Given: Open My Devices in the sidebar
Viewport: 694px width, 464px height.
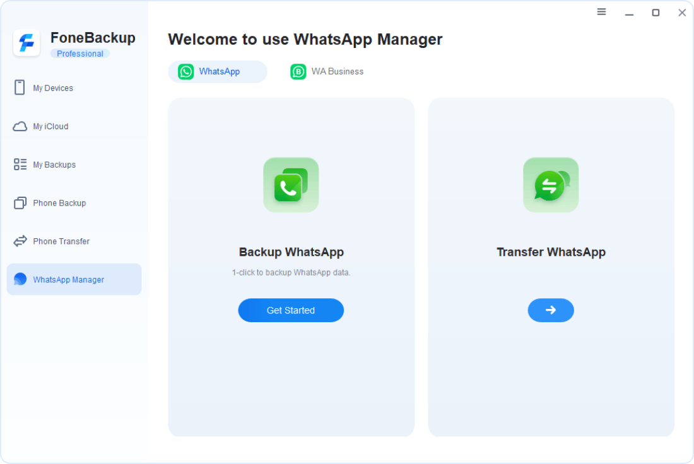Looking at the screenshot, I should pyautogui.click(x=74, y=88).
